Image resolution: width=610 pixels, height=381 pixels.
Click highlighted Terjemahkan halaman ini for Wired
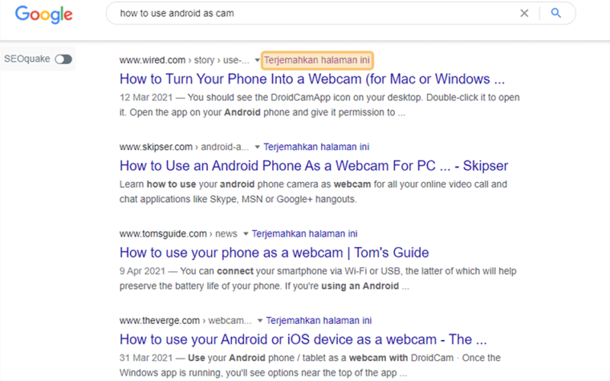tap(316, 60)
